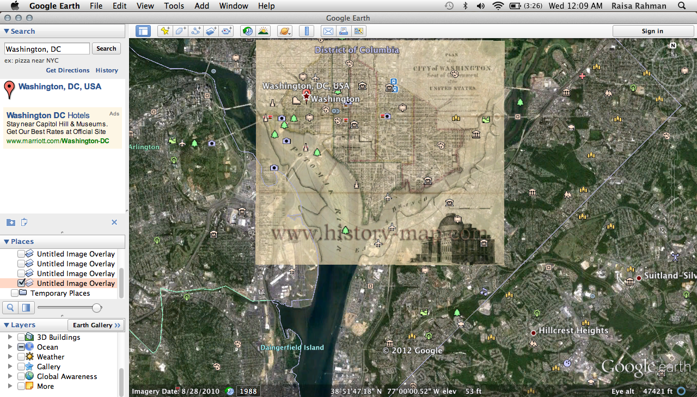This screenshot has width=697, height=397.
Task: Add a path from the toolbar
Action: 196,31
